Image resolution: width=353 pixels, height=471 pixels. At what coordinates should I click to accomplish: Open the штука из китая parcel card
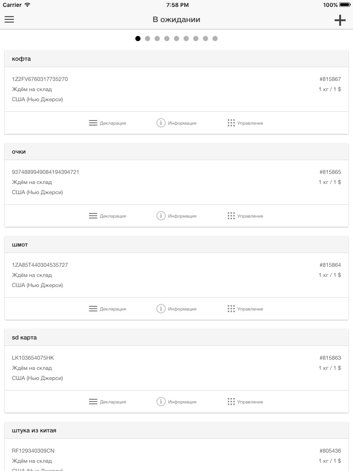[176, 431]
